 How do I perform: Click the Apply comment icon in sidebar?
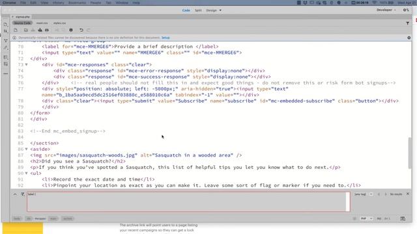(6, 57)
